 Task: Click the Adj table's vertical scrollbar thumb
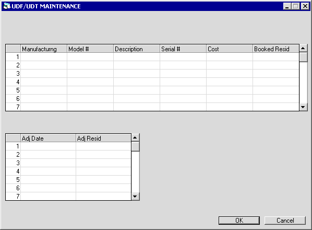point(135,146)
